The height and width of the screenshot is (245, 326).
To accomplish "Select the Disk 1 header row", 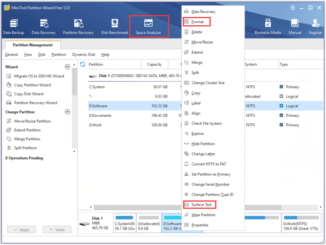I will [135, 76].
